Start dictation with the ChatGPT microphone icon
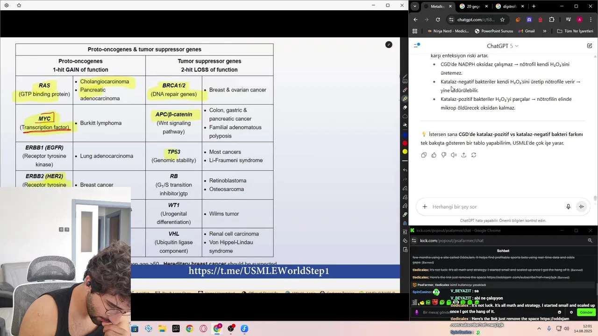The width and height of the screenshot is (598, 336). coord(568,207)
